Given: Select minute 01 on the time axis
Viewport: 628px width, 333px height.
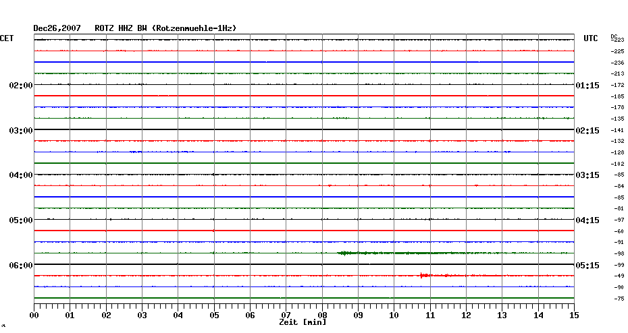Looking at the screenshot, I should [70, 315].
